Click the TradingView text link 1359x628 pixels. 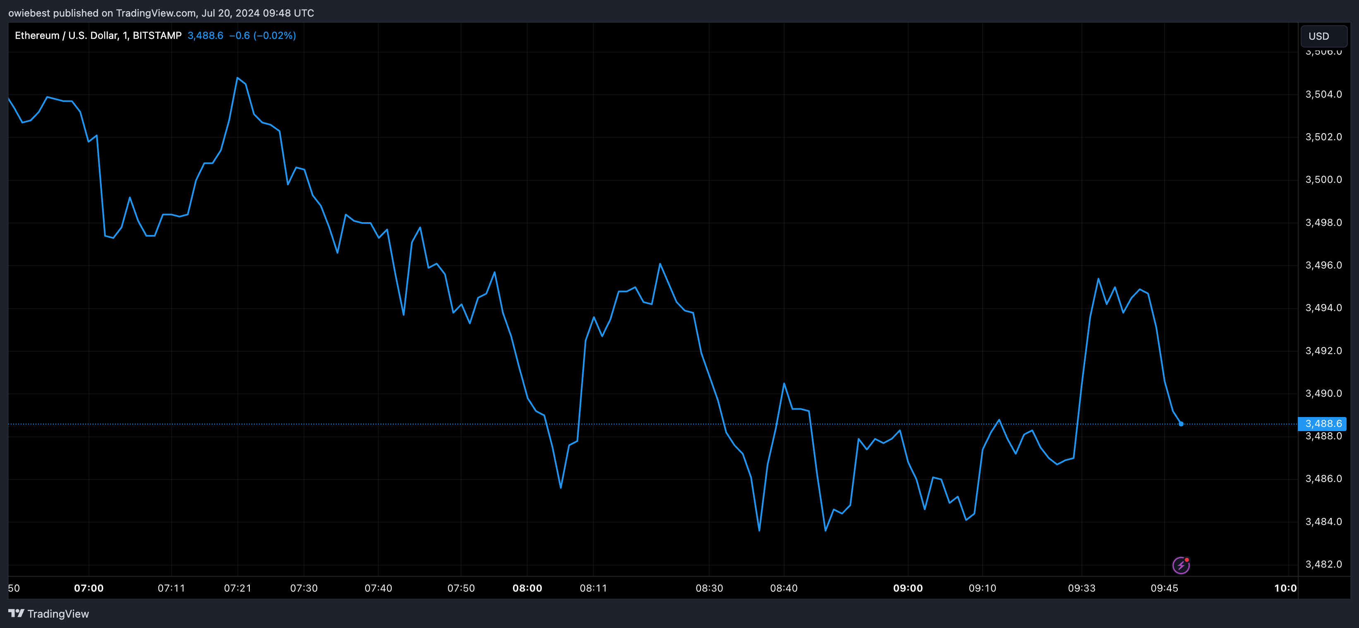click(x=58, y=614)
